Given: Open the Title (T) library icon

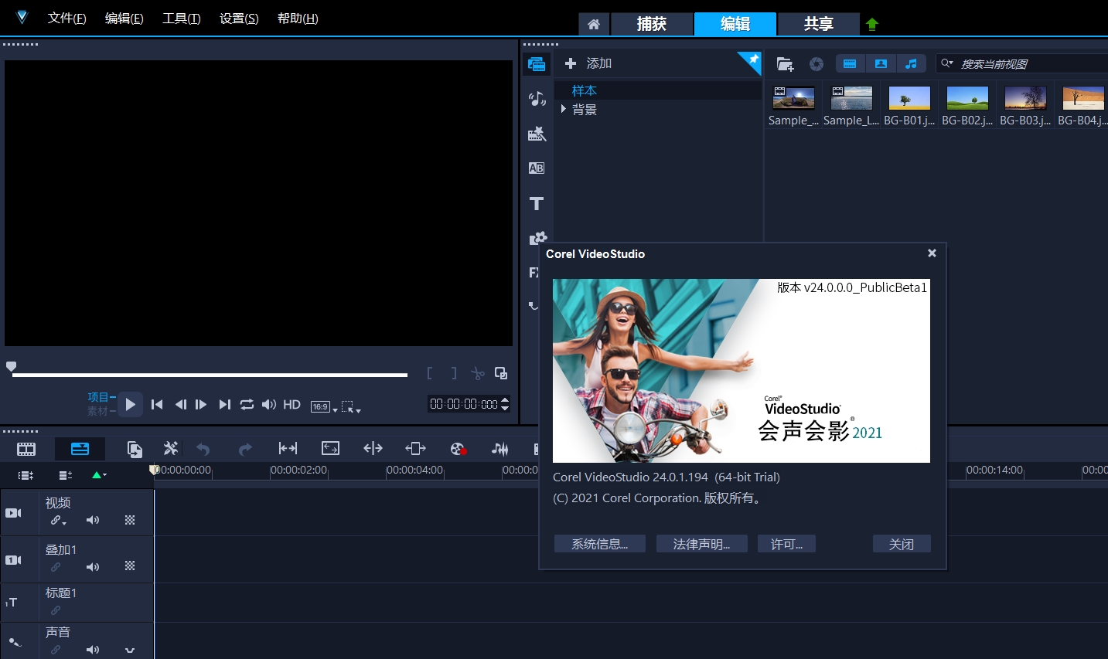Looking at the screenshot, I should click(537, 203).
